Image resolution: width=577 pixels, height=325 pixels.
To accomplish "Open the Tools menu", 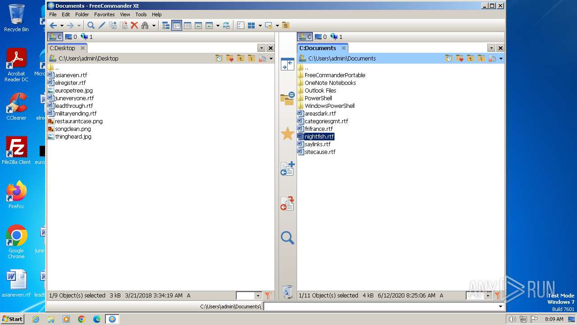I will (141, 14).
